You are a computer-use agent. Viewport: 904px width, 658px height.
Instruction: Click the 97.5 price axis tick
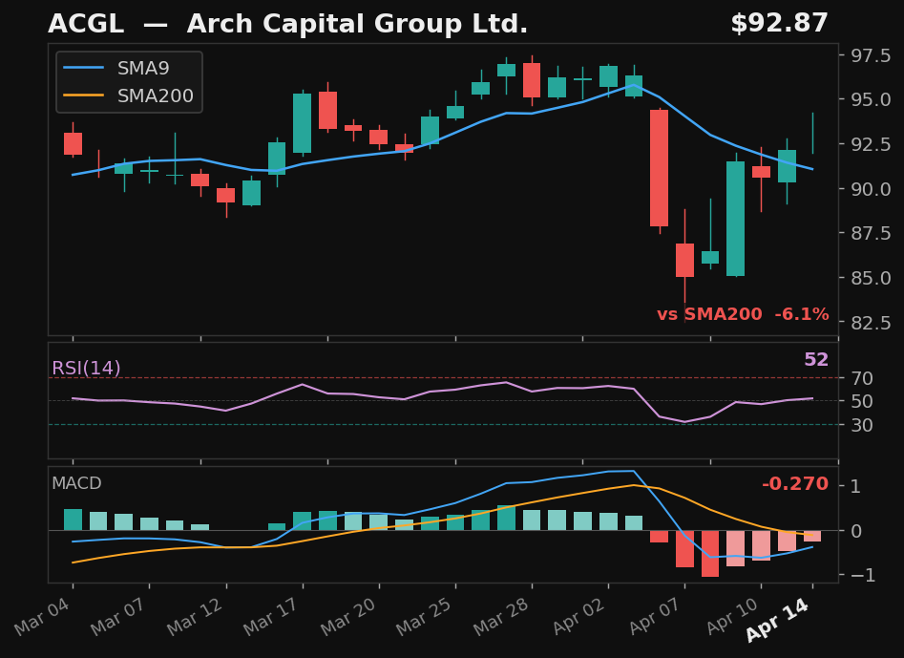click(x=872, y=56)
